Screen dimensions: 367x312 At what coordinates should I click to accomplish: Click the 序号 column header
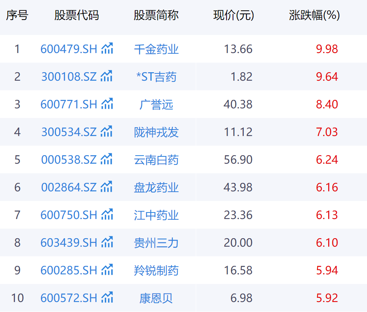pyautogui.click(x=17, y=15)
